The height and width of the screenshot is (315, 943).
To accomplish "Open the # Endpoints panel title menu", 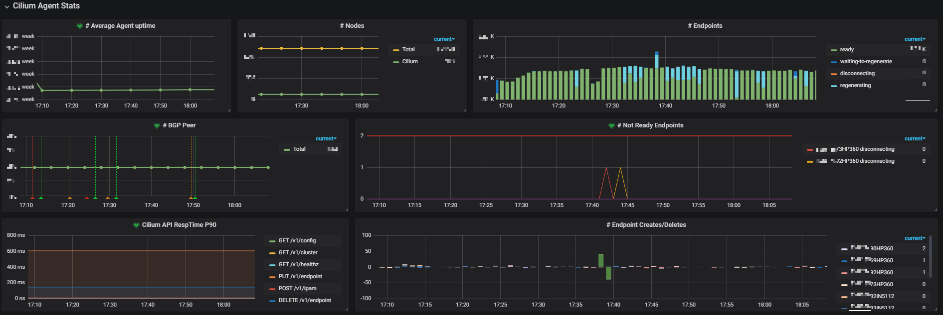I will pos(705,26).
